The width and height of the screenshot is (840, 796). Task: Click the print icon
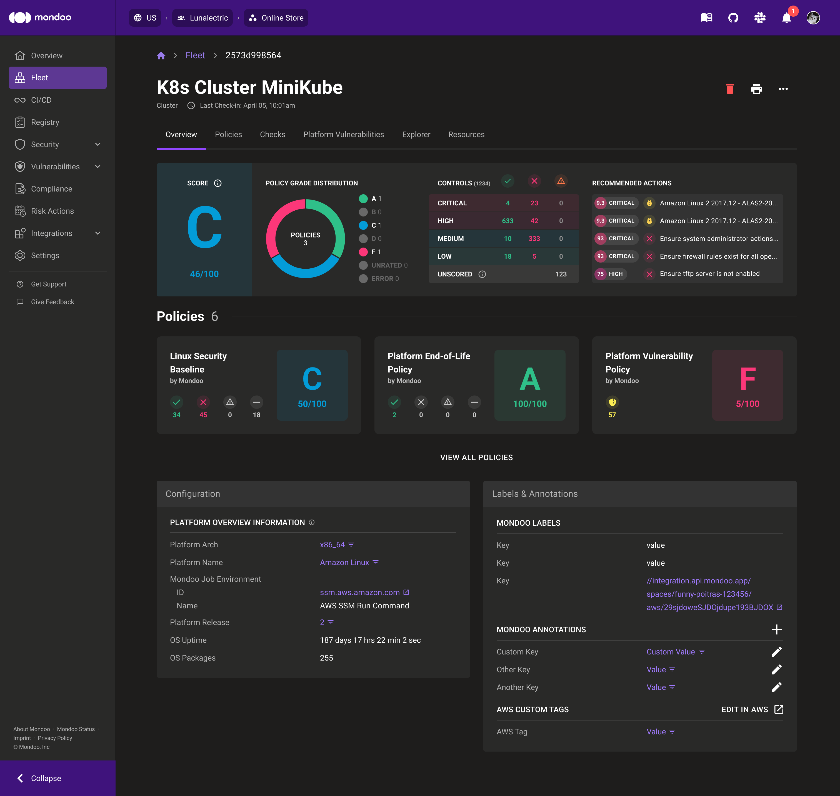[756, 89]
